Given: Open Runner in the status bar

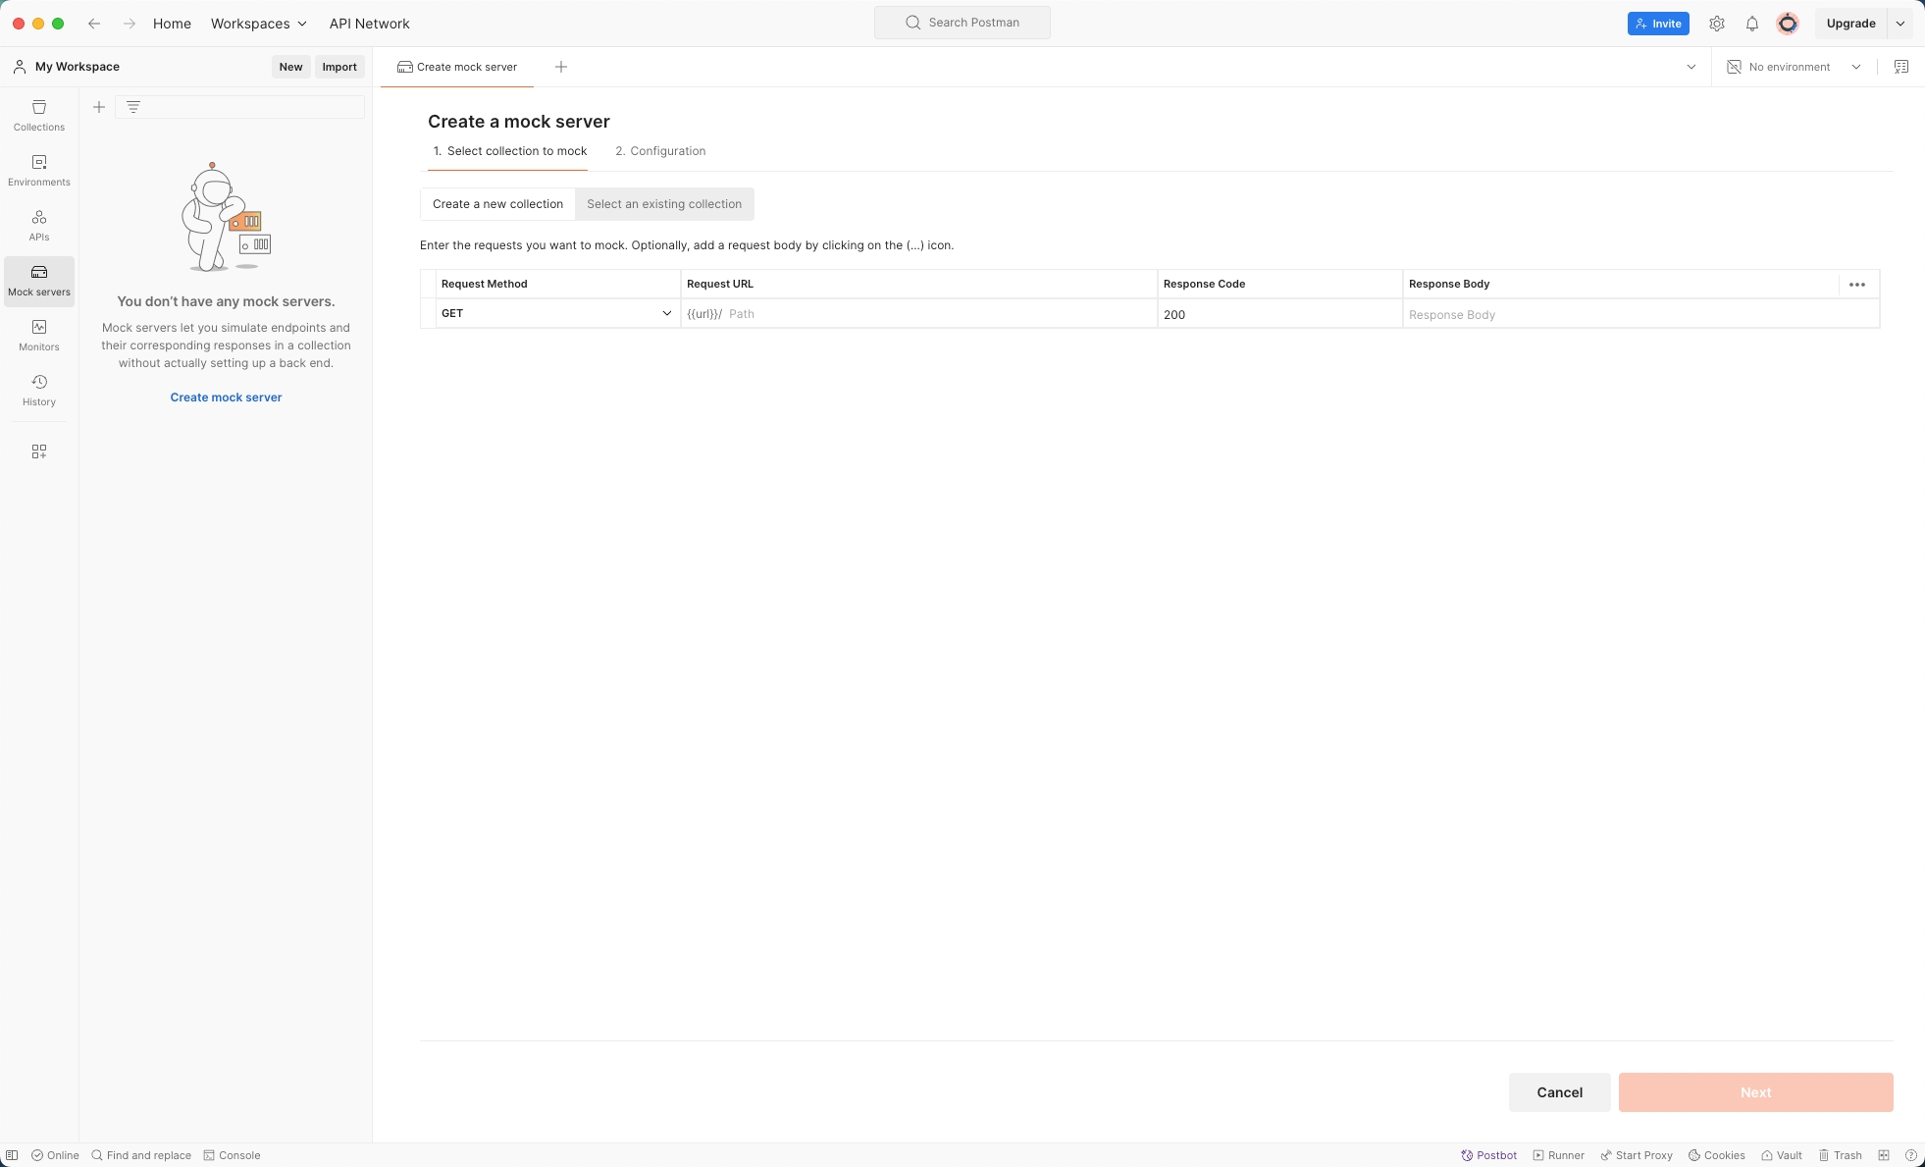Looking at the screenshot, I should click(x=1558, y=1155).
